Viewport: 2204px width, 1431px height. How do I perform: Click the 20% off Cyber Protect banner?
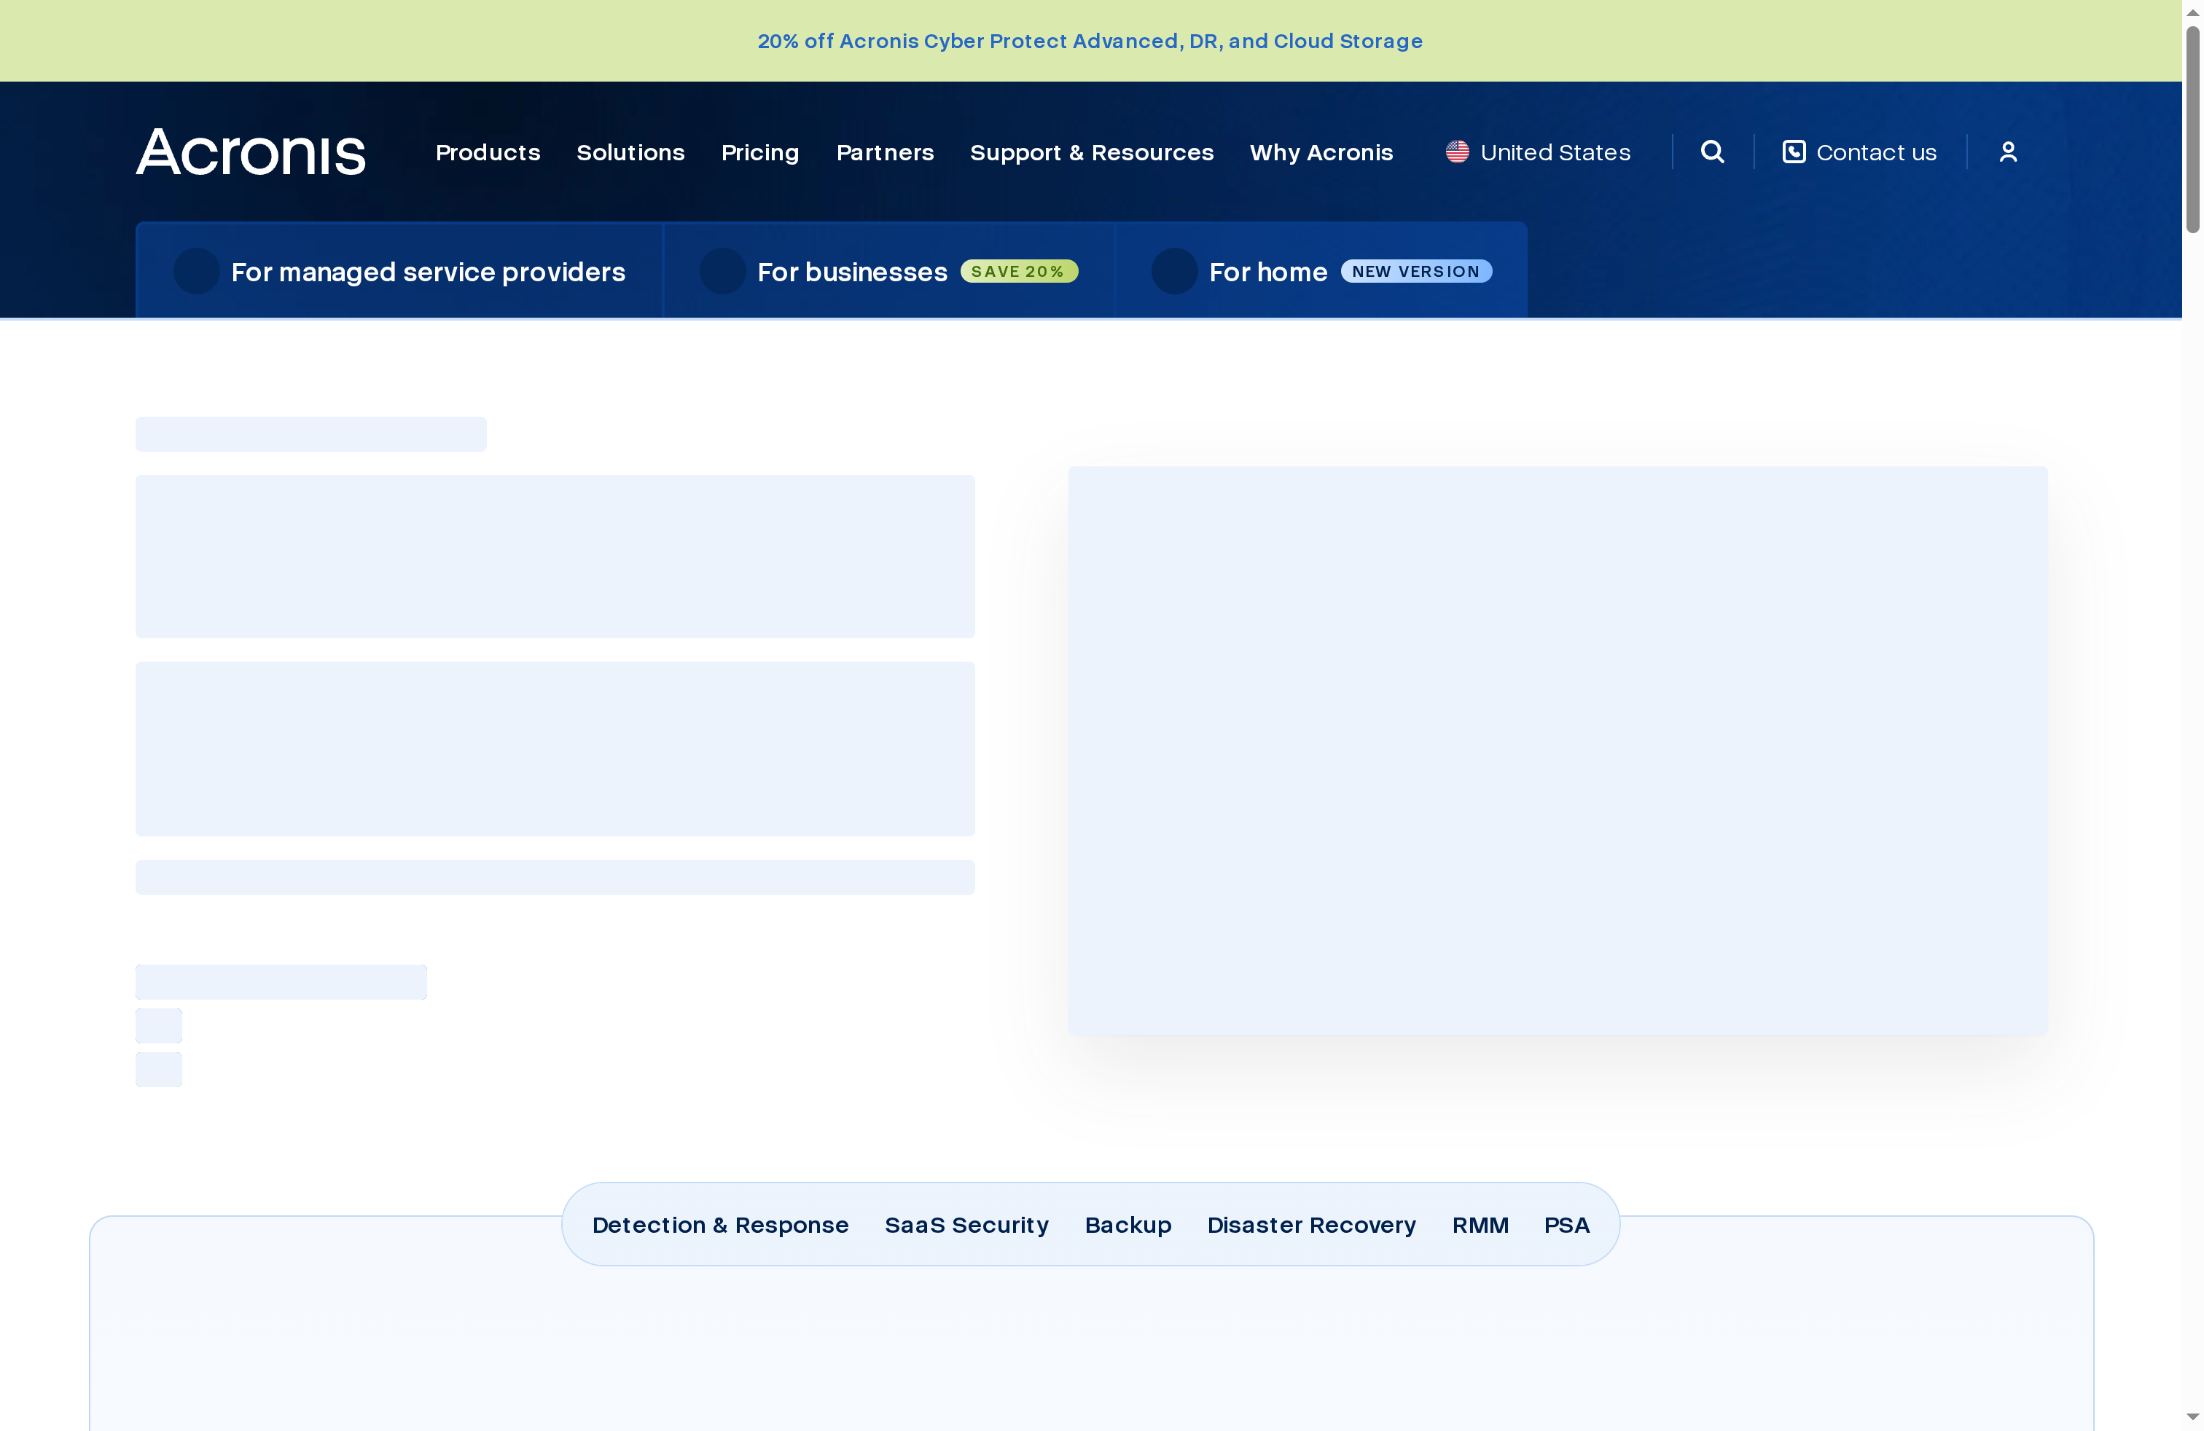[x=1090, y=41]
